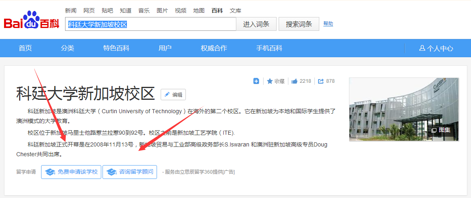Viewport: 471px width, 198px height.
Task: Open the 帮助 help link
Action: coord(328,24)
